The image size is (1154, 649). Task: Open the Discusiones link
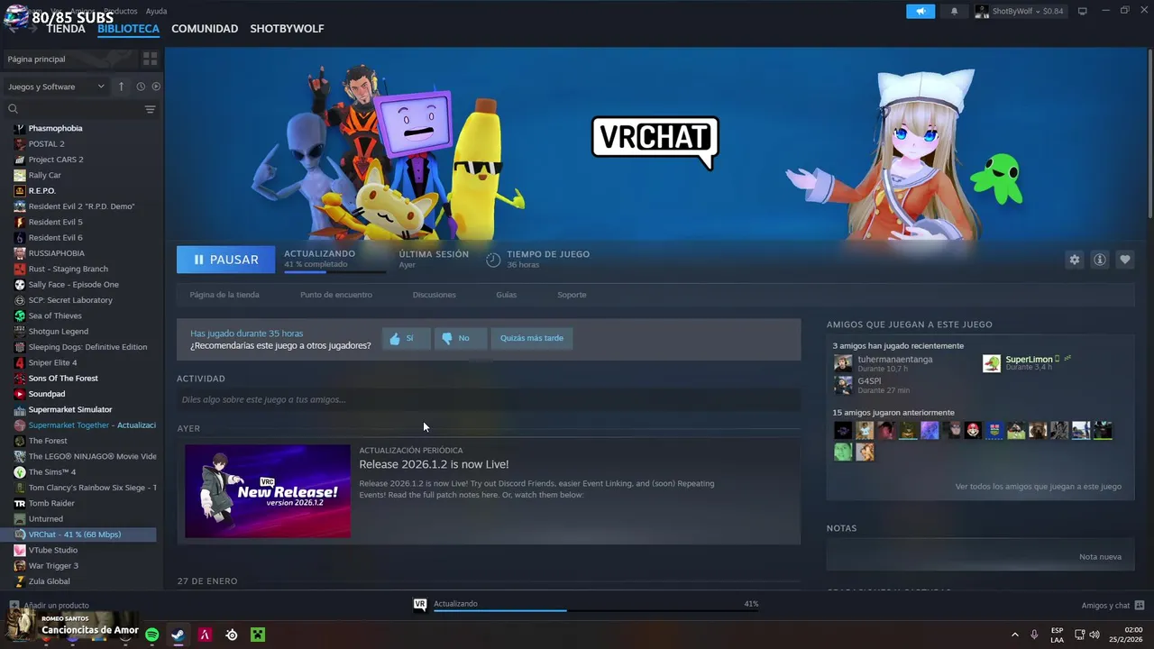434,295
